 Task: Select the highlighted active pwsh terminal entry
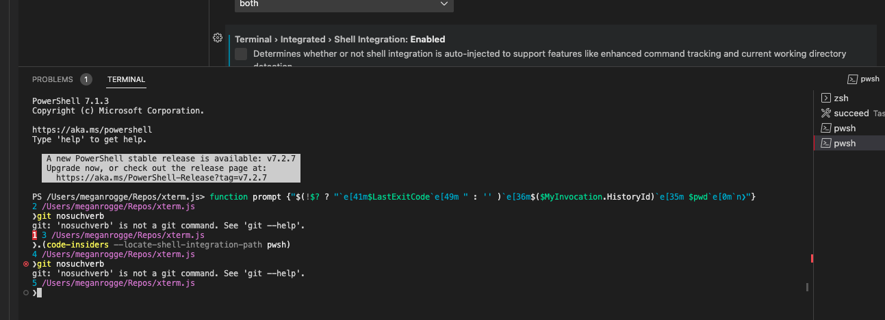pyautogui.click(x=849, y=144)
